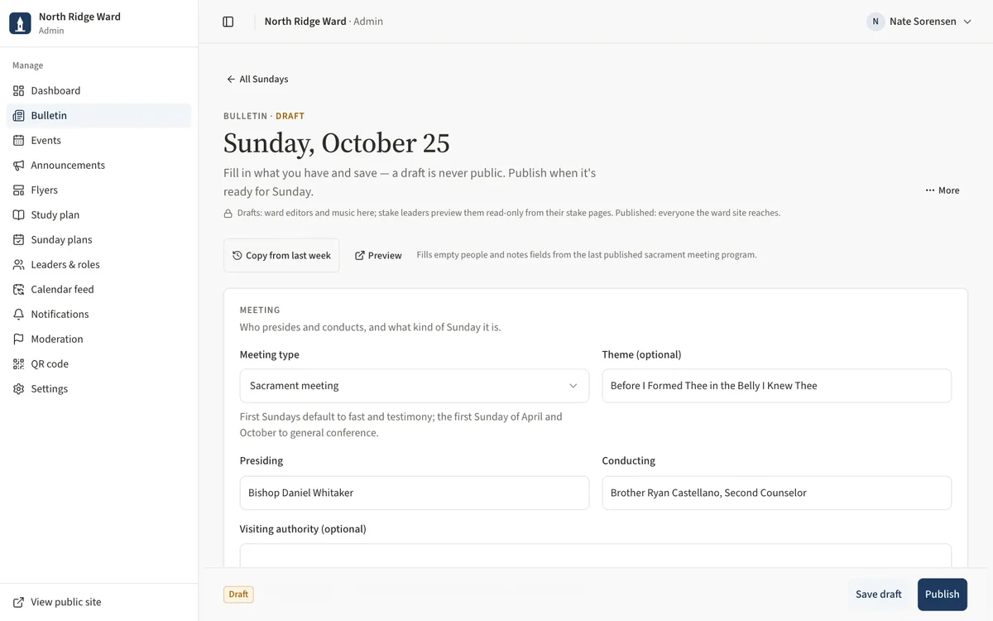Click the Theme text field
Screen dimensions: 993x621
click(777, 386)
